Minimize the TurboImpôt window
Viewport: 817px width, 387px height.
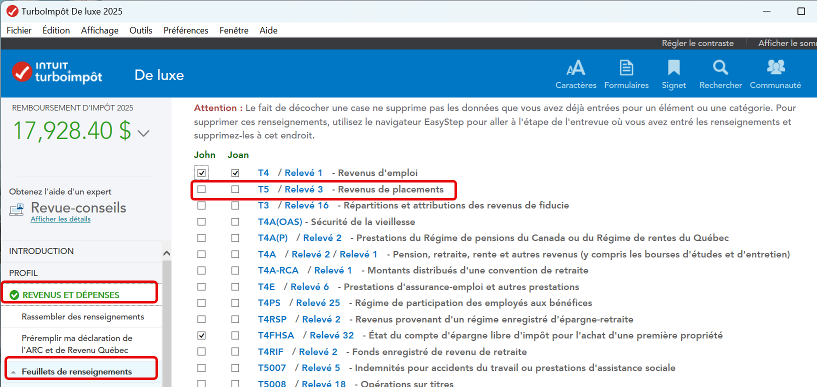point(766,11)
